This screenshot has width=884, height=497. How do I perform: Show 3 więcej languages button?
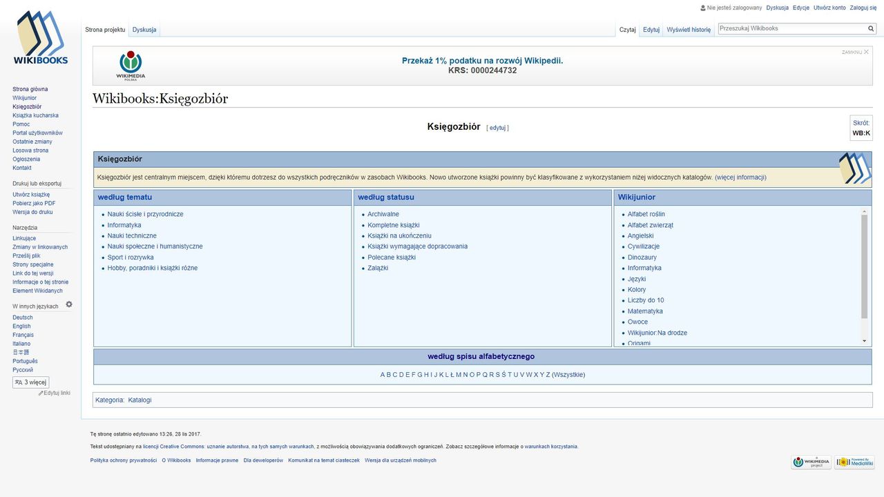31,382
